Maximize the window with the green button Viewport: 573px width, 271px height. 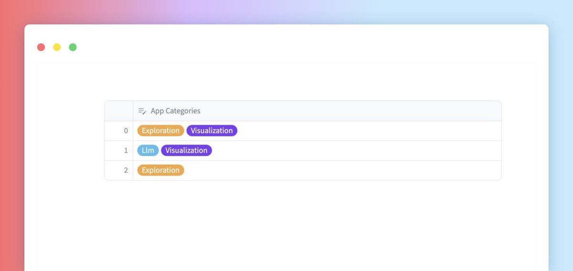(73, 47)
